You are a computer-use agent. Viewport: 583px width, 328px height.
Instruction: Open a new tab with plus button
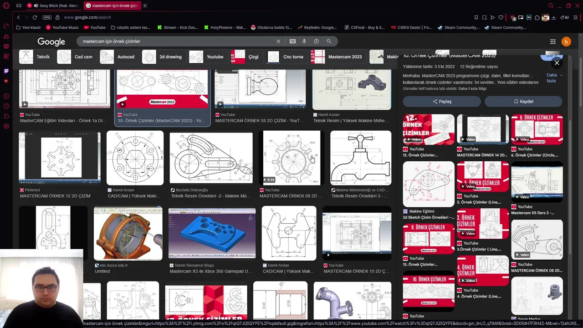pos(145,5)
